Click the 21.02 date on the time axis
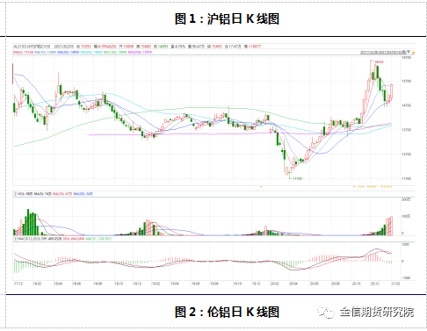The image size is (427, 331). [x=395, y=284]
